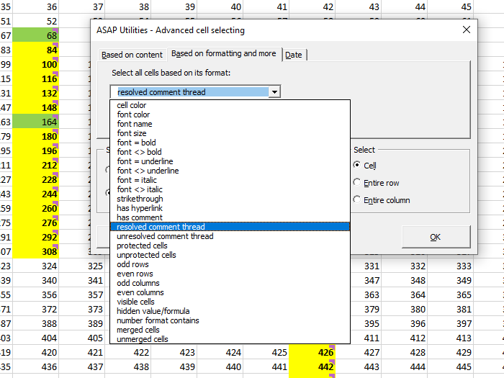Image resolution: width=504 pixels, height=378 pixels.
Task: Select font = italic option
Action: point(230,180)
